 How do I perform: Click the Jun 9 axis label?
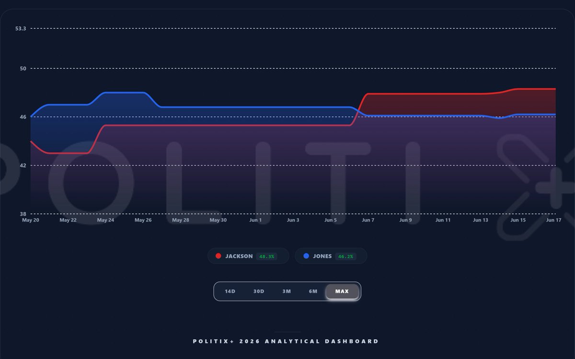pyautogui.click(x=405, y=220)
